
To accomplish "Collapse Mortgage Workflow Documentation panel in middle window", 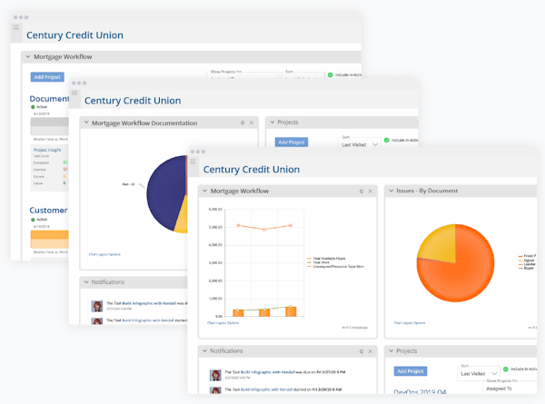I will click(x=86, y=123).
